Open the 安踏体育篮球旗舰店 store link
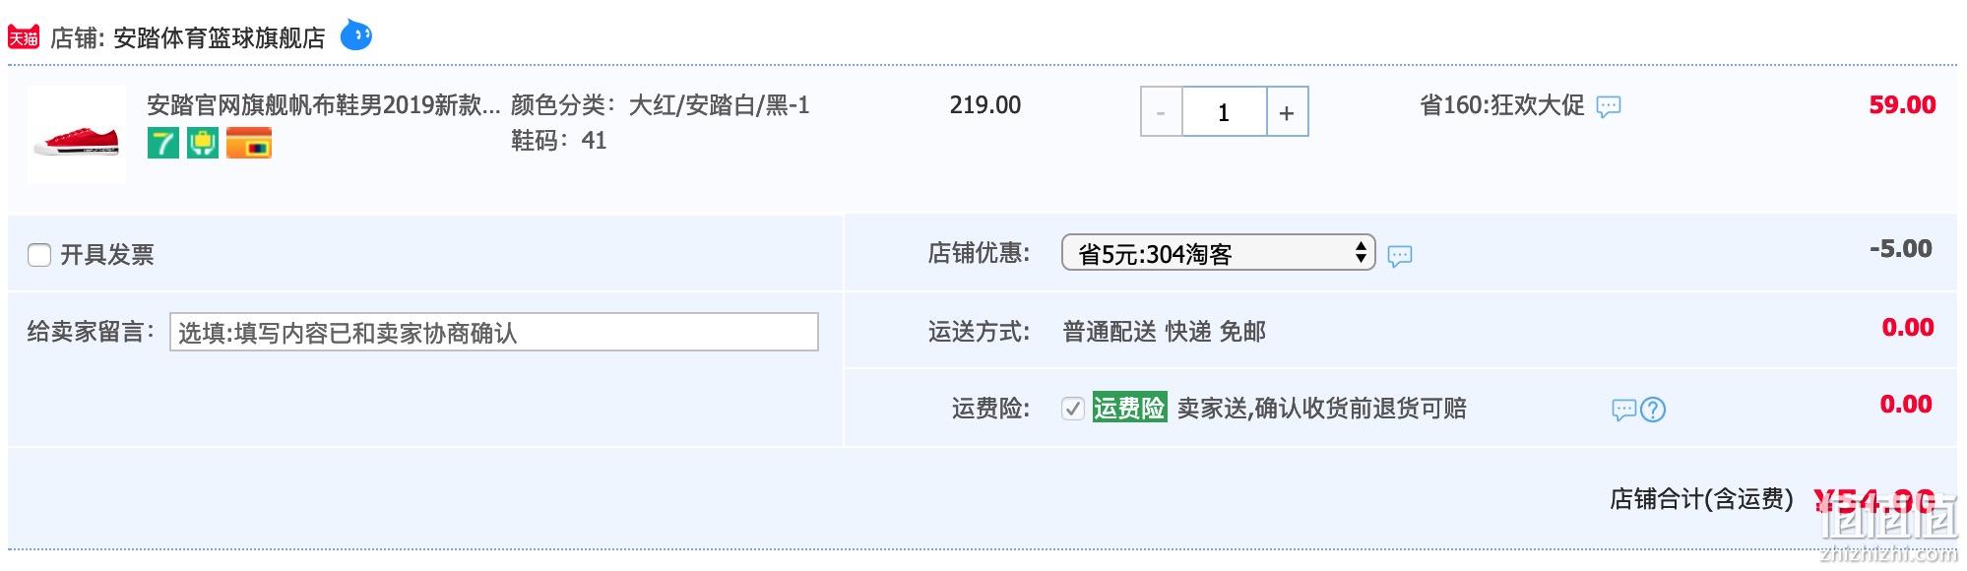 [220, 38]
